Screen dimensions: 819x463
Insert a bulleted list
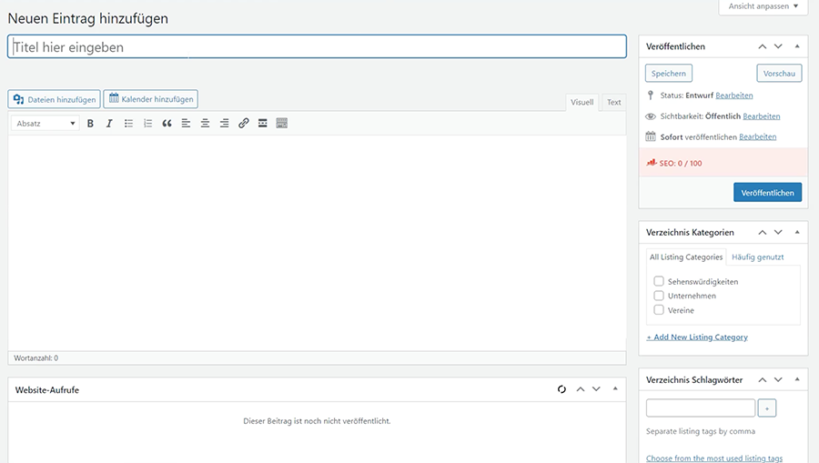tap(128, 124)
